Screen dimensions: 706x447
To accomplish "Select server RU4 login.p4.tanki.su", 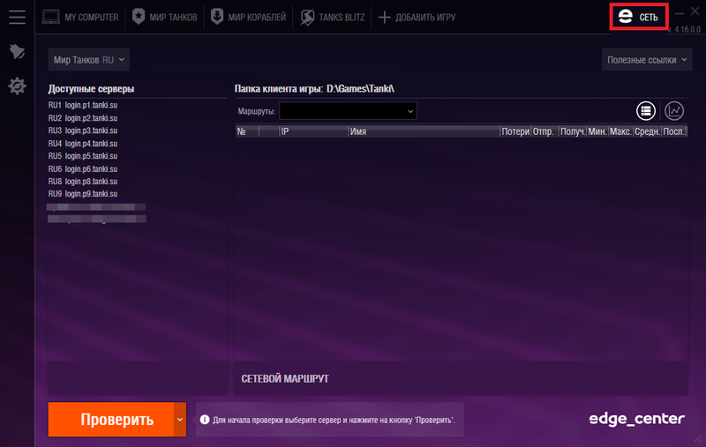I will point(83,144).
